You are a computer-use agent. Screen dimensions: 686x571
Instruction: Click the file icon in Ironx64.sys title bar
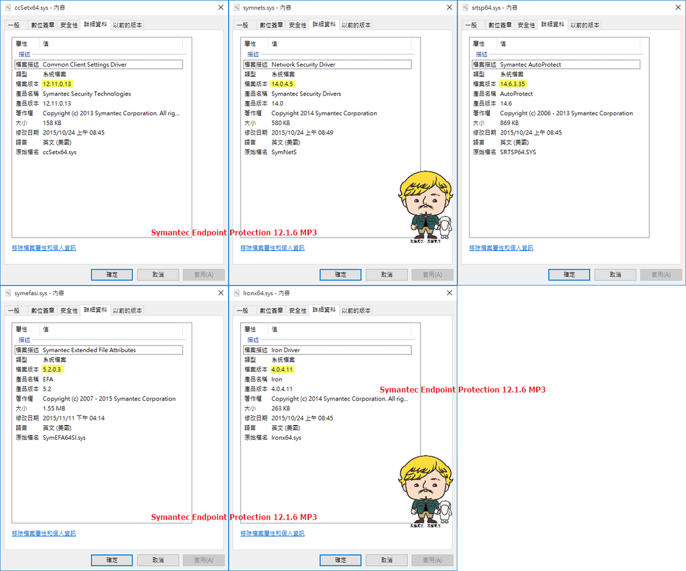pos(236,293)
